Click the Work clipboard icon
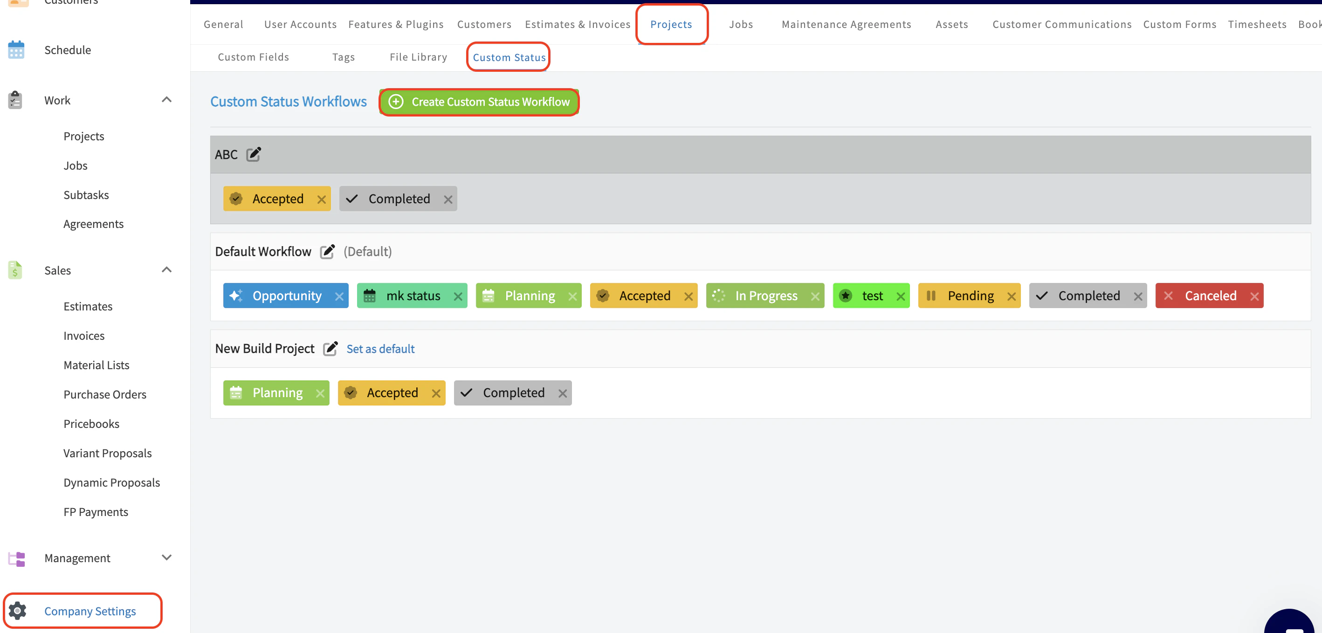 15,100
